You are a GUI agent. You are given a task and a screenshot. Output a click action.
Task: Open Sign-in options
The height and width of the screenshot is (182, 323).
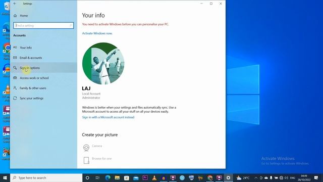(43, 68)
